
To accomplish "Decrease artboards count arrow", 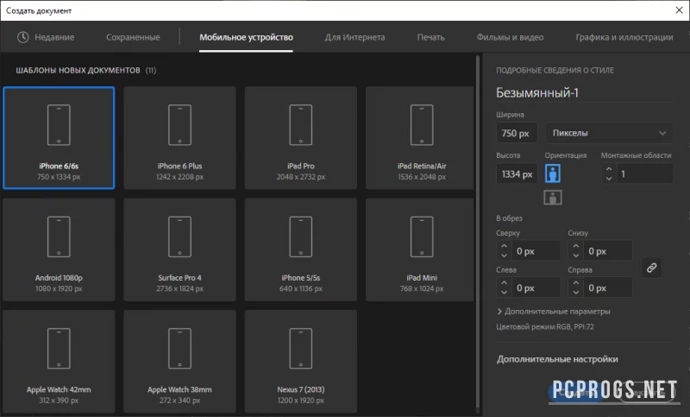I will (x=609, y=179).
